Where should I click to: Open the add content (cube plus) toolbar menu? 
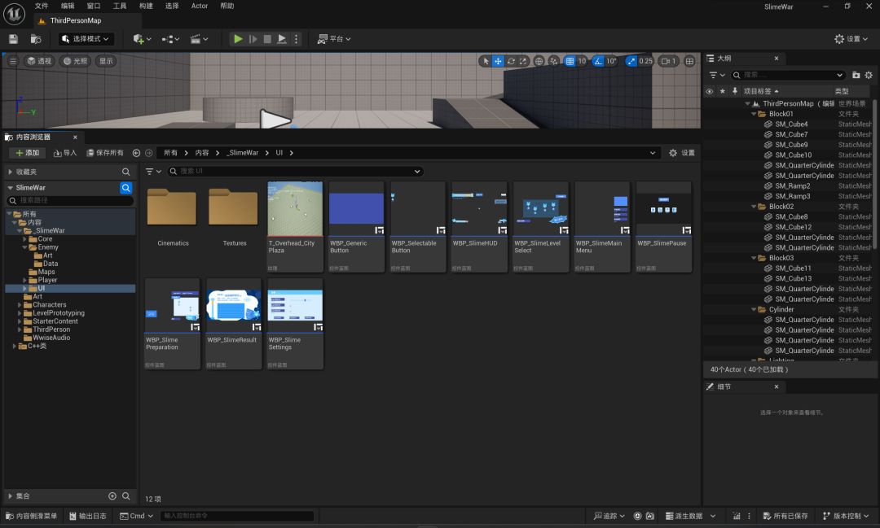(x=142, y=39)
